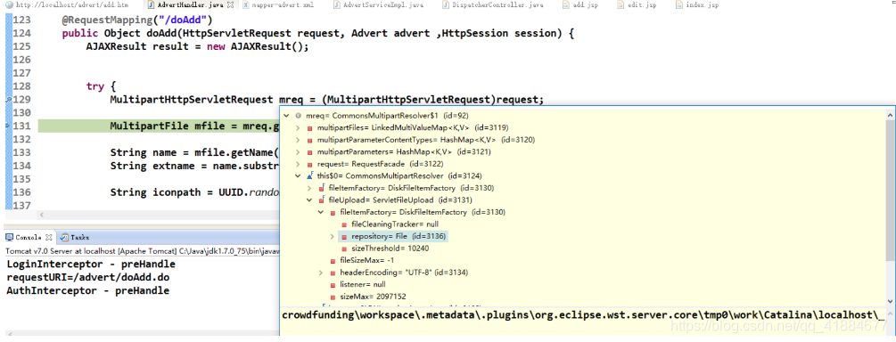The image size is (896, 342).
Task: Collapse the fileUpload ServletFileUpload node
Action: tap(309, 200)
